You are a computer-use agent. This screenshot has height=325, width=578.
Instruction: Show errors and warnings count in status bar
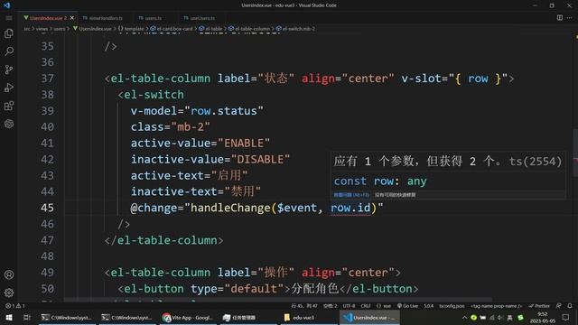(x=15, y=306)
